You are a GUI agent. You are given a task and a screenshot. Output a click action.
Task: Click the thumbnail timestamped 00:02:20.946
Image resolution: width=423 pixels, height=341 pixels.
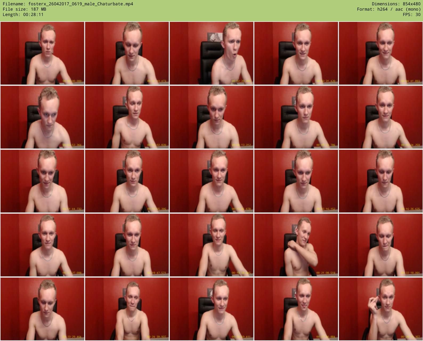[211, 53]
